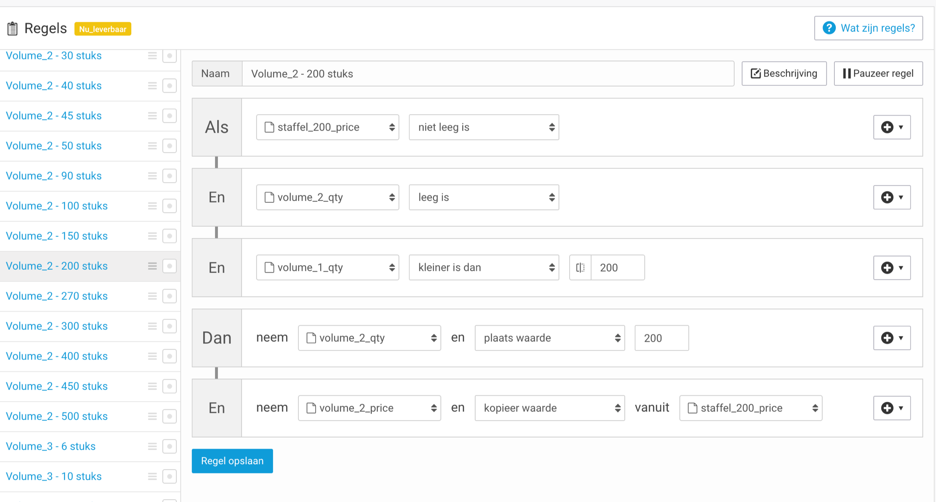This screenshot has width=936, height=502.
Task: Open the 'kopieer waarde' action dropdown
Action: point(550,408)
